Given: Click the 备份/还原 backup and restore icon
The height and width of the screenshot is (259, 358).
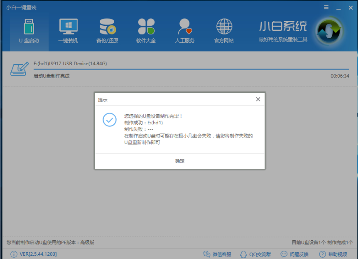Looking at the screenshot, I should pyautogui.click(x=107, y=26).
